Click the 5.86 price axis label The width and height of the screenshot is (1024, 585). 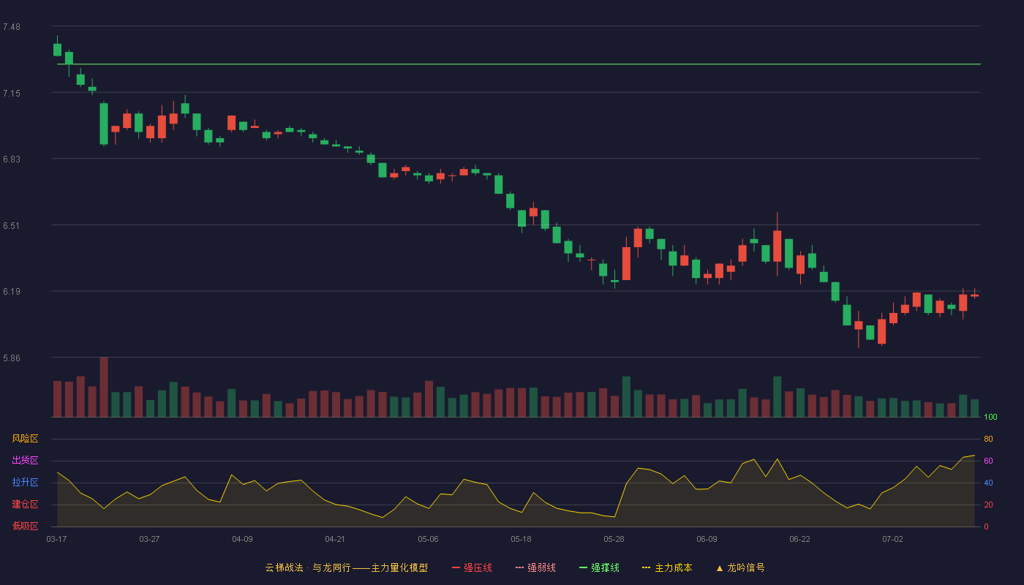coord(11,358)
